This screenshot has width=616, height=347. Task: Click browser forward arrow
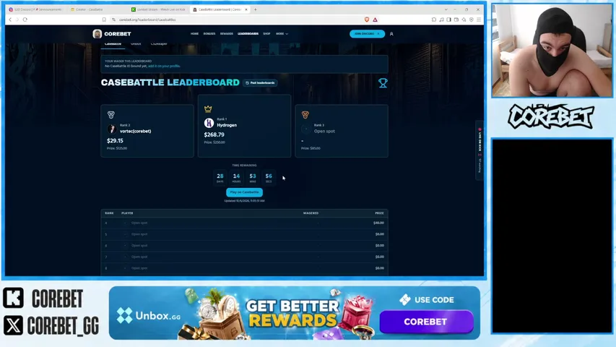(x=17, y=20)
